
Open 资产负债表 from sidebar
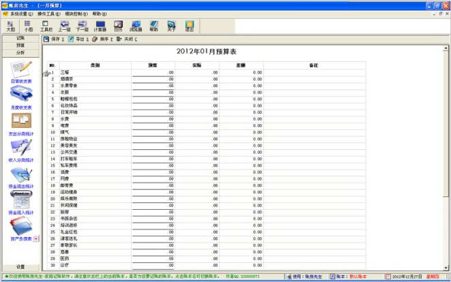pyautogui.click(x=21, y=229)
